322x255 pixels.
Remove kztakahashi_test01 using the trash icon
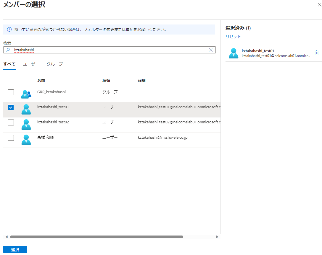[316, 53]
